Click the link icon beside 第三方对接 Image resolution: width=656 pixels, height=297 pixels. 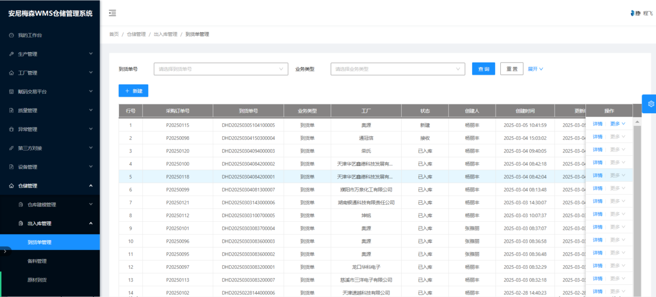click(x=11, y=148)
